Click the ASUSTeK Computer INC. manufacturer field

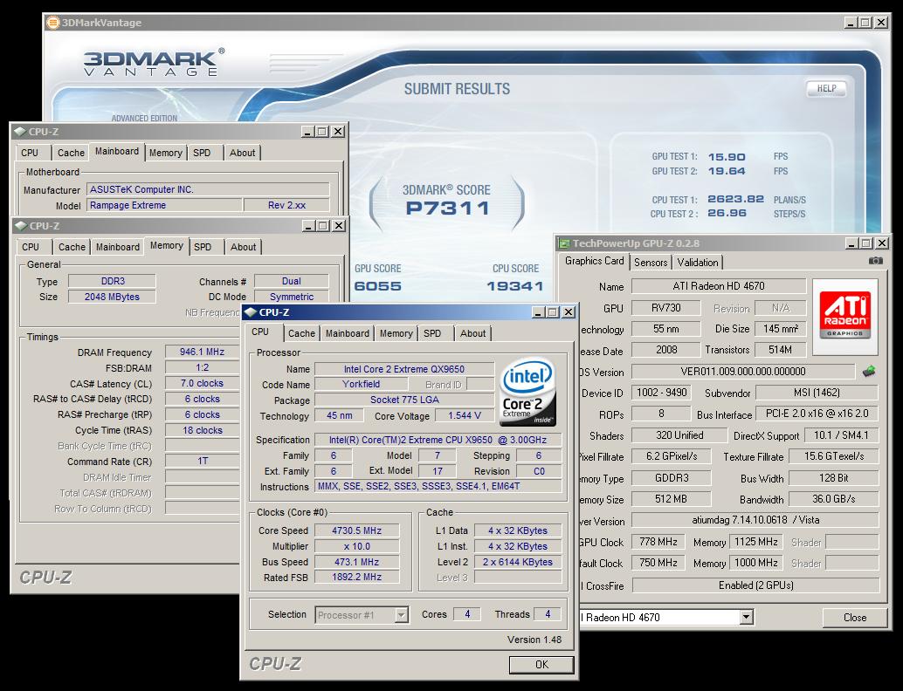(207, 189)
